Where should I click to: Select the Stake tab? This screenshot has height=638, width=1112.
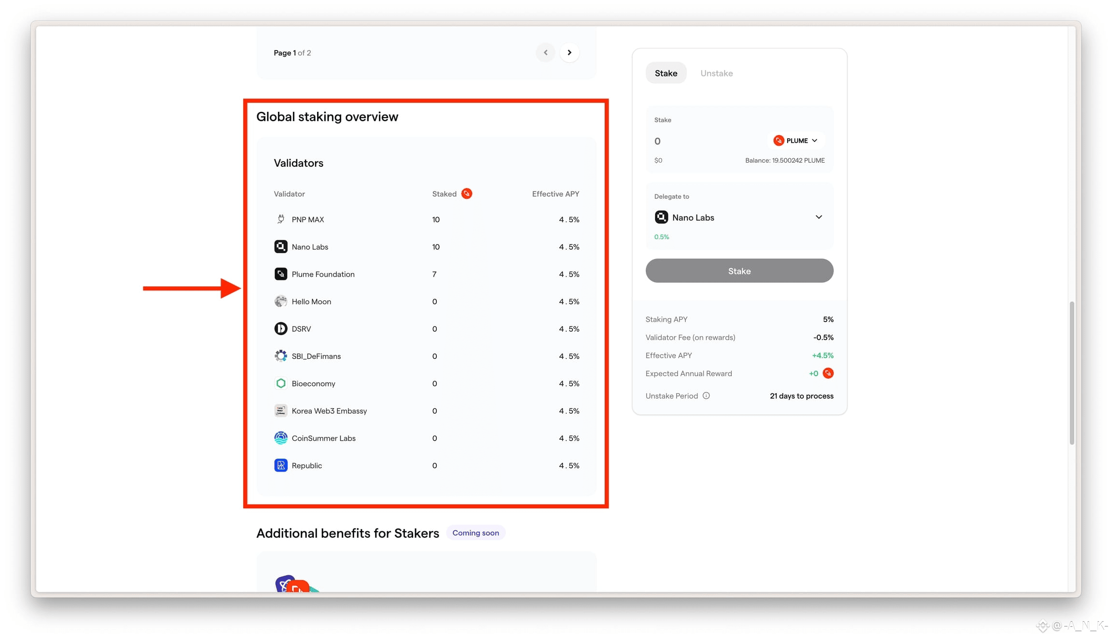[x=666, y=73]
